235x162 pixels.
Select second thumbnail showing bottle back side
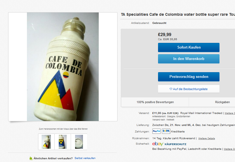(x=63, y=142)
